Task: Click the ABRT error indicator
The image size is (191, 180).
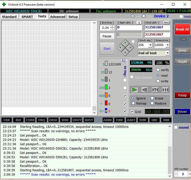Action: tap(131, 120)
